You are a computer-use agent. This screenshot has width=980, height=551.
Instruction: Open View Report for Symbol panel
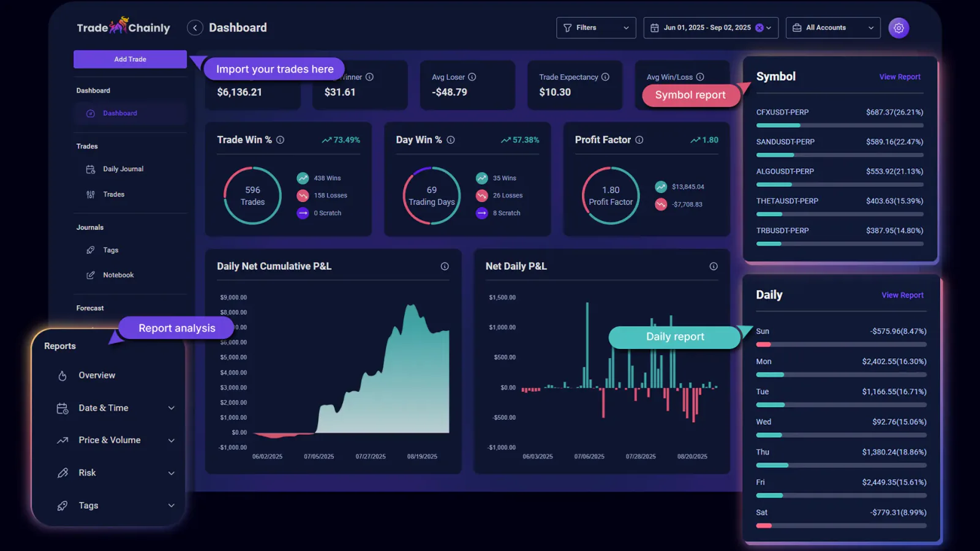[900, 77]
